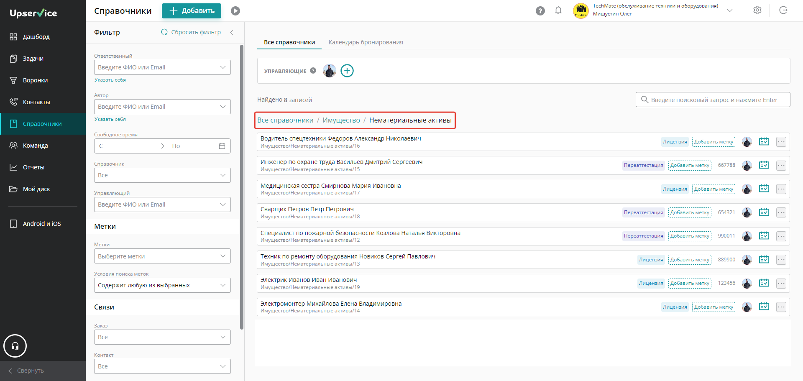The width and height of the screenshot is (803, 381).
Task: Open Контакты in the sidebar
Action: tap(43, 102)
